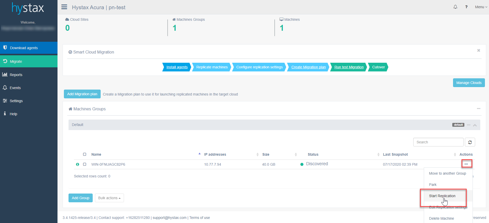The image size is (489, 223).
Task: Click snapshot date 07/17/2020 02:39 PM
Action: (400, 164)
